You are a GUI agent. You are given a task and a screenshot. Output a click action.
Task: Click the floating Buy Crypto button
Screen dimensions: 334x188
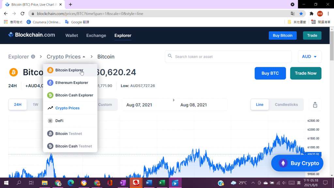(x=297, y=163)
